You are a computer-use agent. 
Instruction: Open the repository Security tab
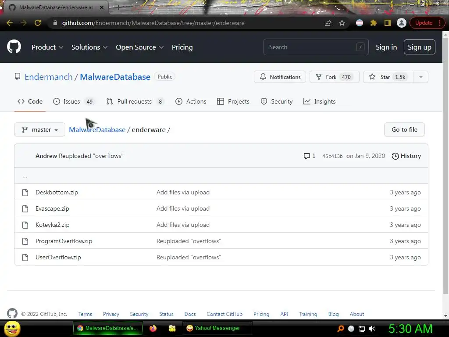[277, 101]
